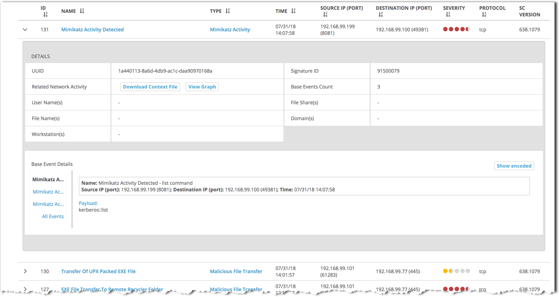Click the Show encoded button

pyautogui.click(x=514, y=166)
